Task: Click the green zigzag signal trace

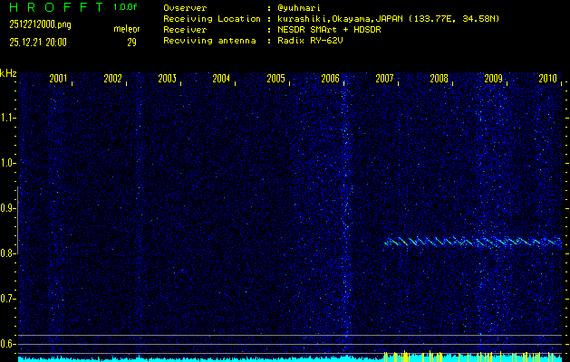Action: pyautogui.click(x=471, y=242)
